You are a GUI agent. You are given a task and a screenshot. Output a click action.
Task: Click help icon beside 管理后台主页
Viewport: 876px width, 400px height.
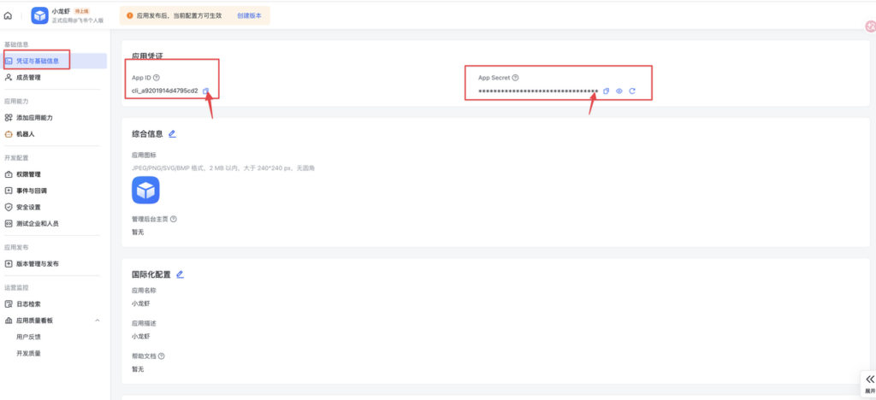pos(174,220)
